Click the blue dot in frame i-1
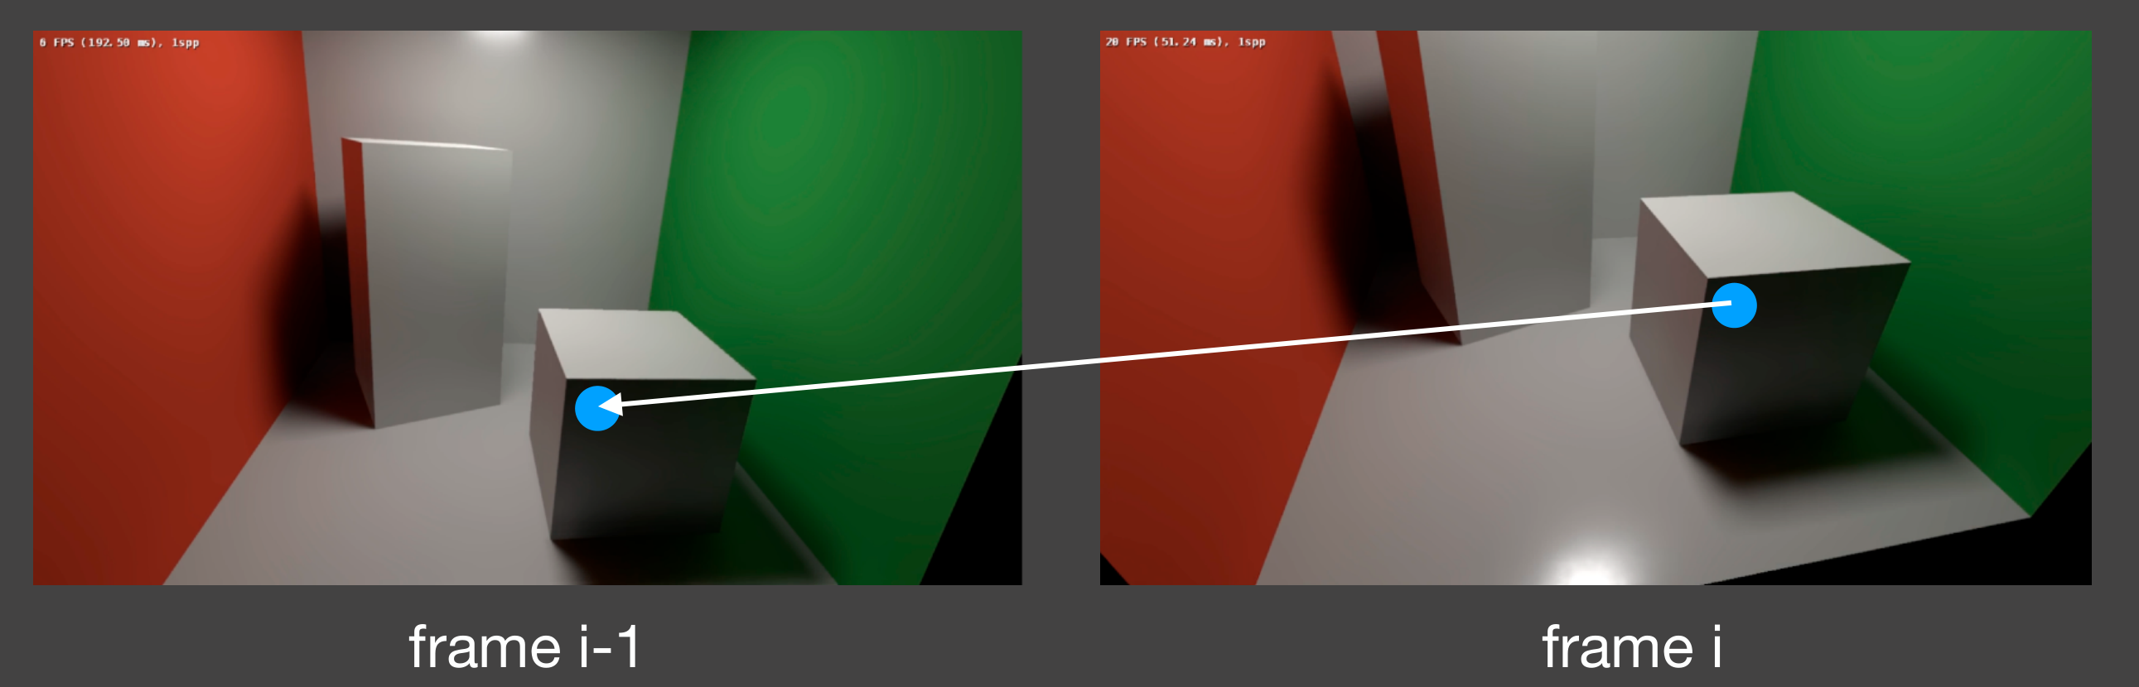This screenshot has height=687, width=2139. 598,408
